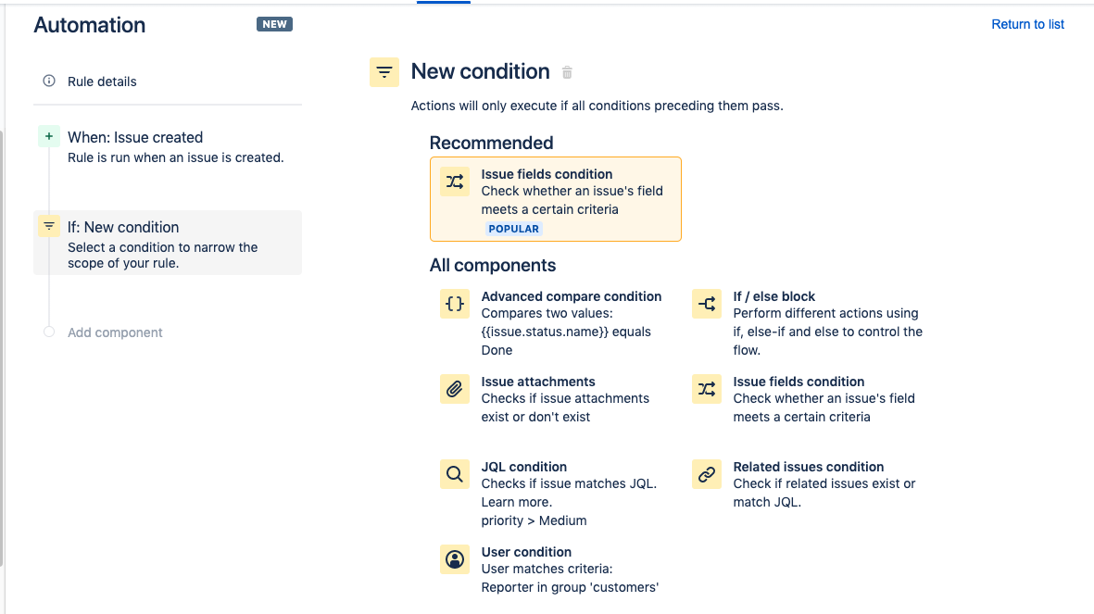Click the Issue fields condition shuffle icon

pos(707,388)
